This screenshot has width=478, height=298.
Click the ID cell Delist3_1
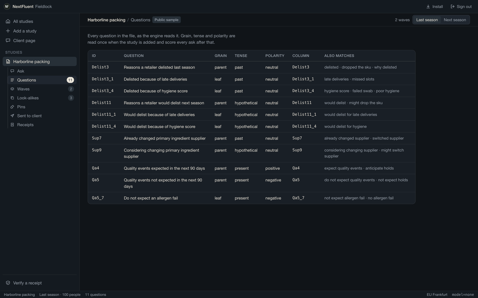click(103, 79)
